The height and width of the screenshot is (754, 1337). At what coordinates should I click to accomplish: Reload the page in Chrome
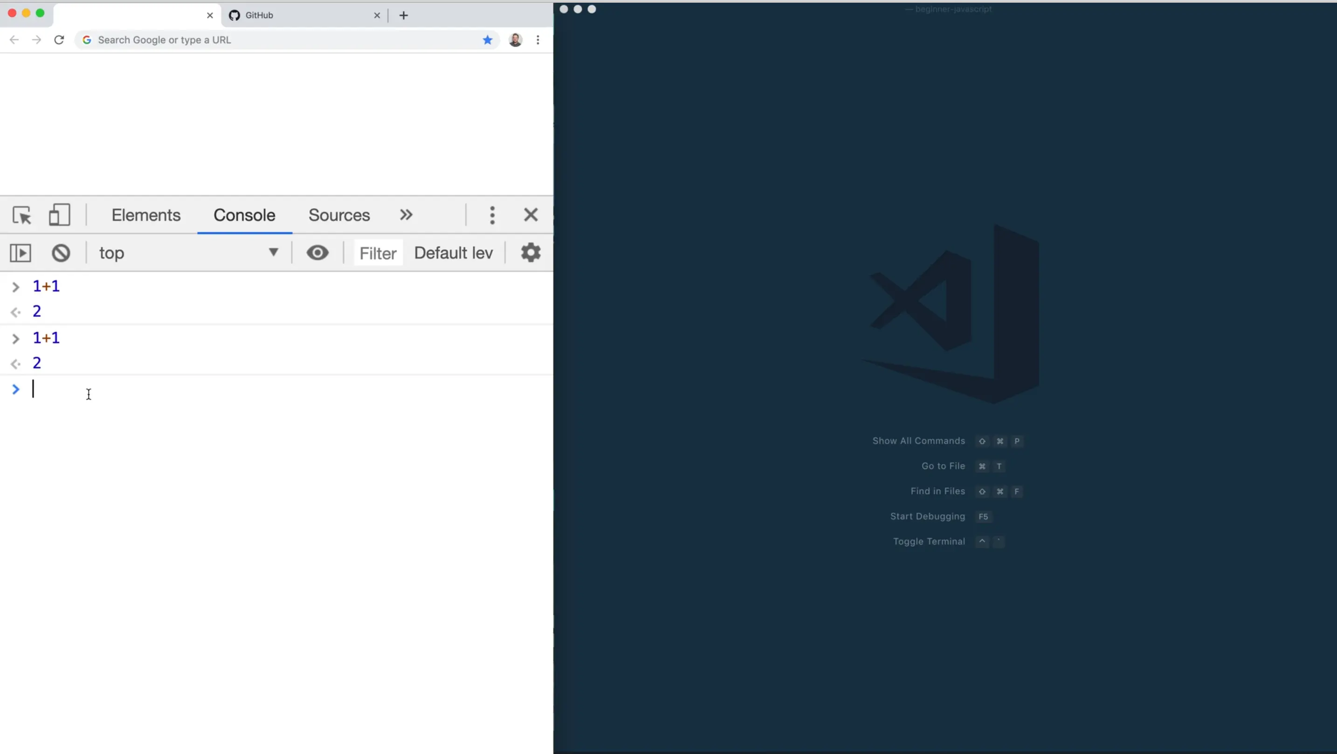(59, 40)
